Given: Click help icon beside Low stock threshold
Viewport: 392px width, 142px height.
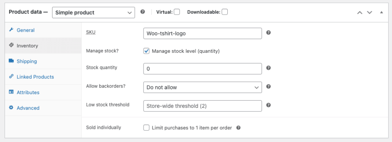Looking at the screenshot, I should [x=268, y=105].
